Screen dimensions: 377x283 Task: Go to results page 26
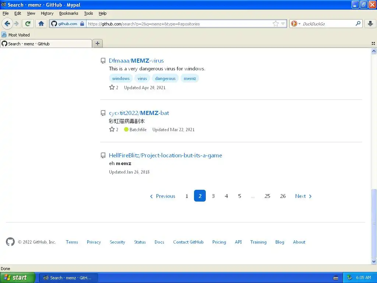(283, 196)
